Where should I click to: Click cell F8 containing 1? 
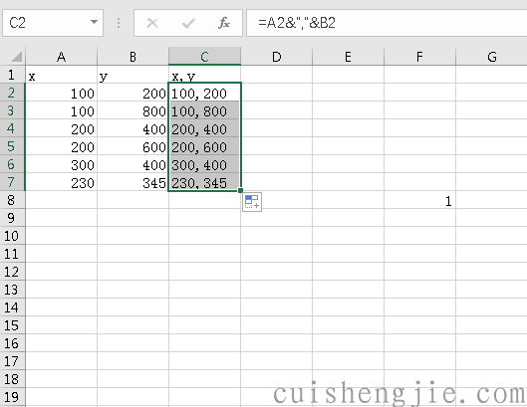419,200
